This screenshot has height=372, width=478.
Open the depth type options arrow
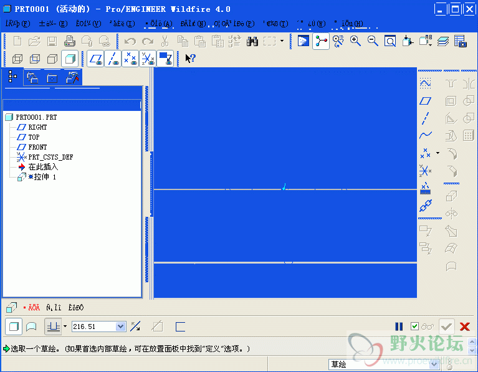point(65,327)
